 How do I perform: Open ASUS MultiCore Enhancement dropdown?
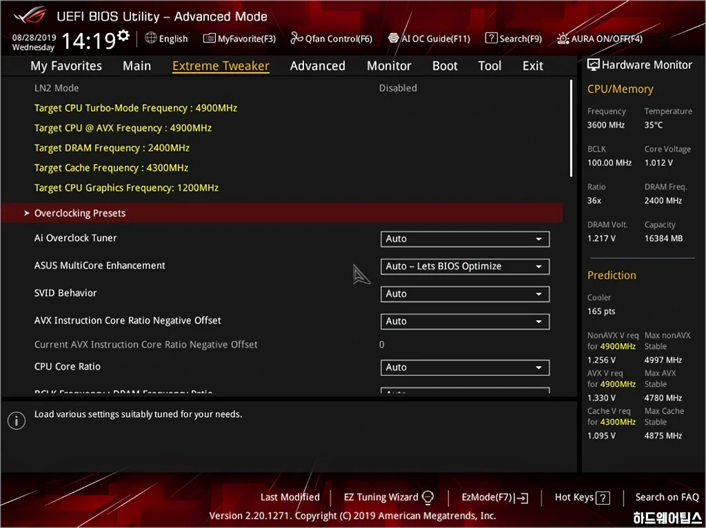coord(465,266)
